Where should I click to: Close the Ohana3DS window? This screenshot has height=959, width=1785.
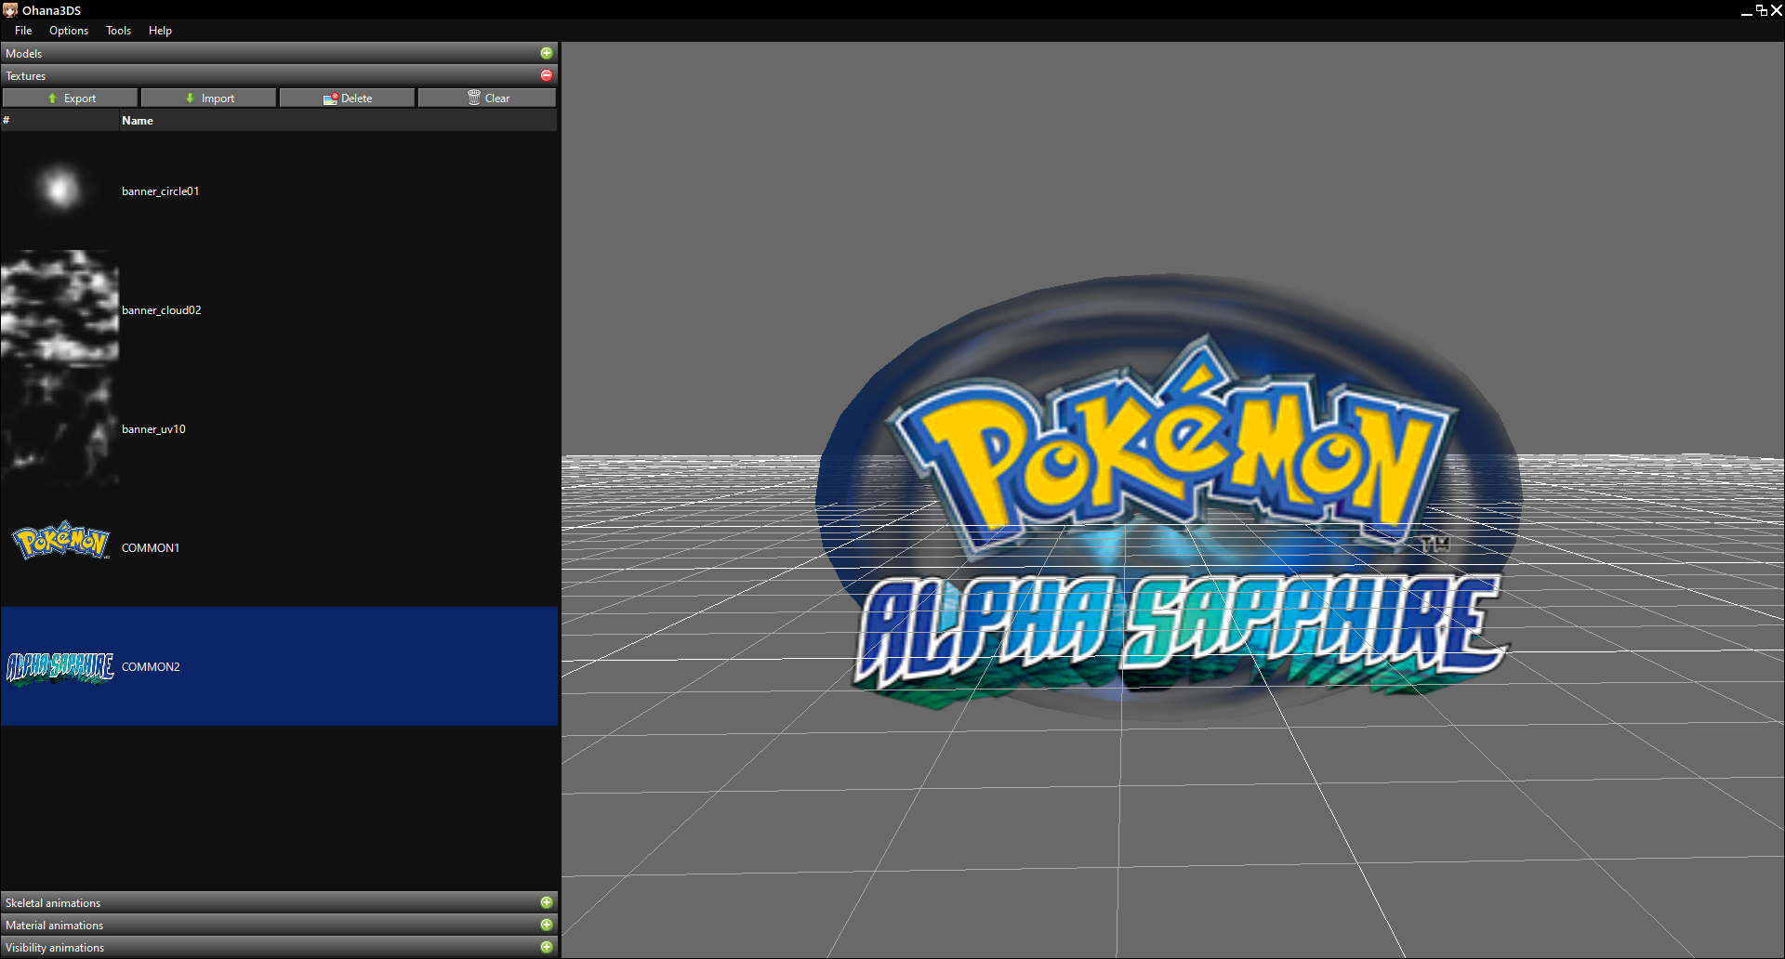pos(1777,10)
